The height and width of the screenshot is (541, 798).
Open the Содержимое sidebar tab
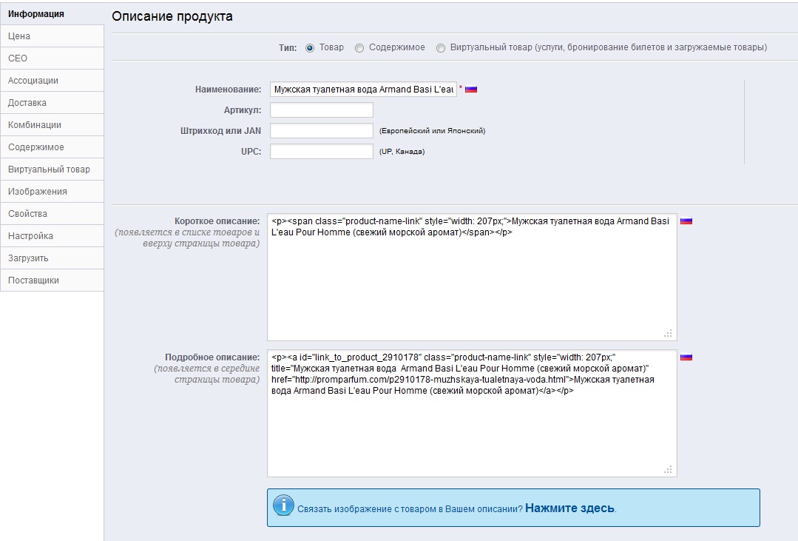tap(52, 147)
